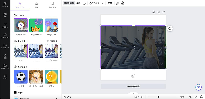This screenshot has height=99, width=205.
Task: Select the Magic Eraser tool
Action: tap(36, 25)
